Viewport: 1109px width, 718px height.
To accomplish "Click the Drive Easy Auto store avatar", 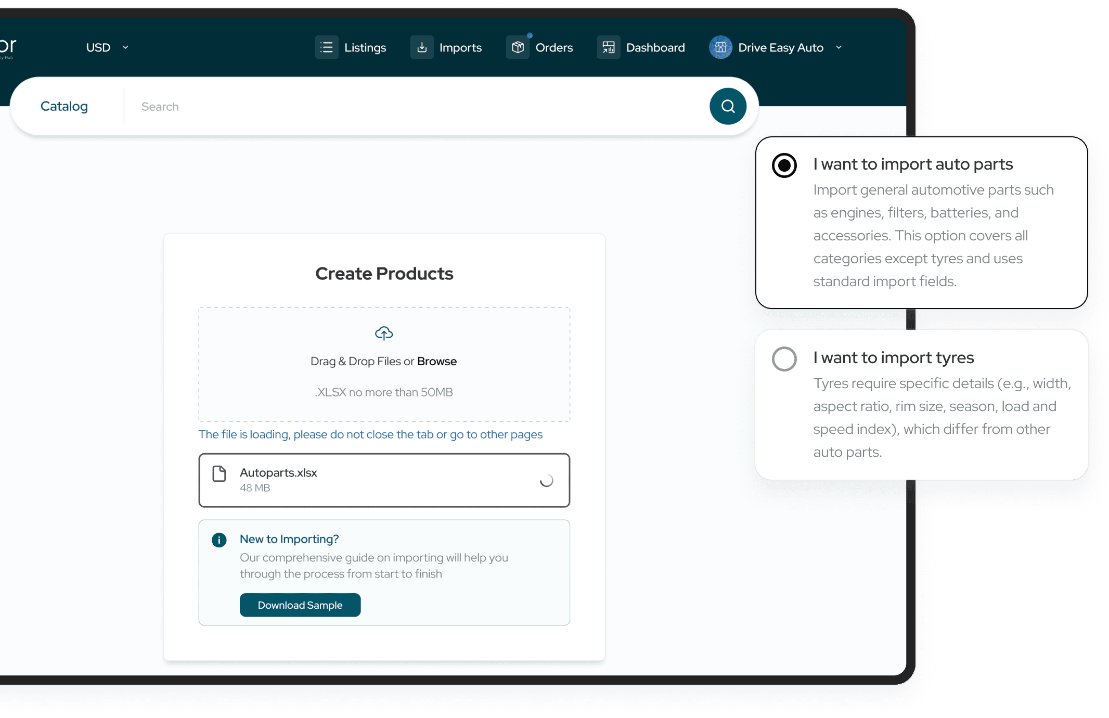I will (x=720, y=47).
